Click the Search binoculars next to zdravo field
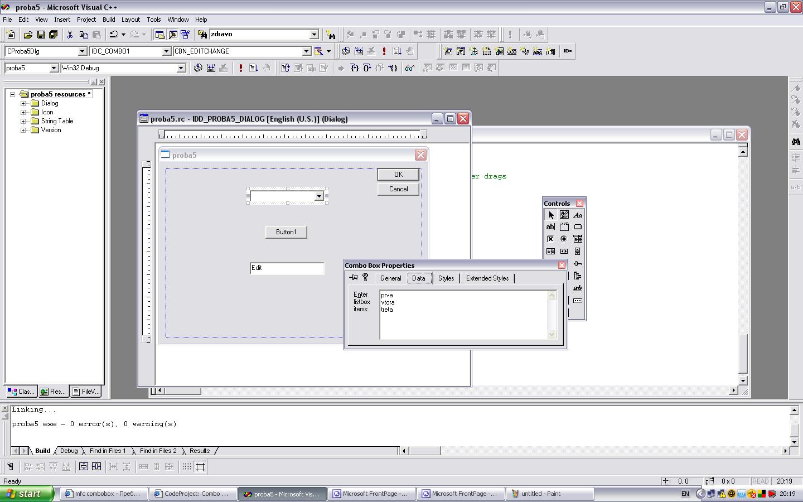The image size is (803, 502). (331, 35)
